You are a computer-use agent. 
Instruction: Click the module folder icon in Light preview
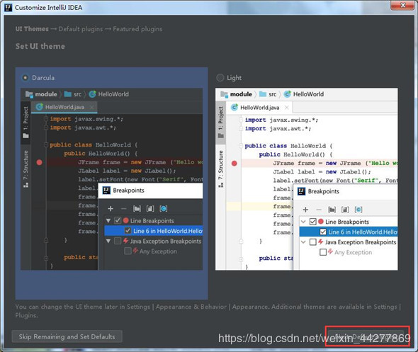point(224,94)
